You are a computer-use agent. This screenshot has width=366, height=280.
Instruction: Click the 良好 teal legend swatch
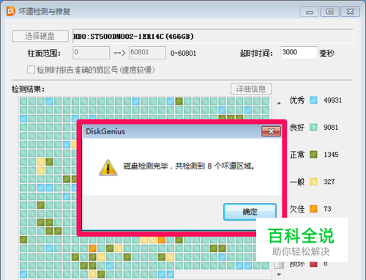[x=313, y=127]
